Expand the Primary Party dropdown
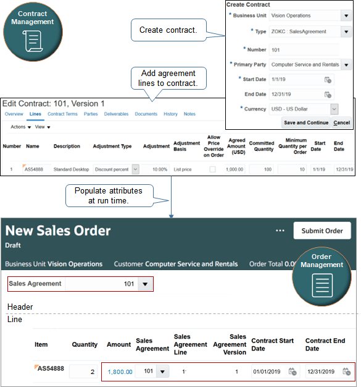 point(346,65)
